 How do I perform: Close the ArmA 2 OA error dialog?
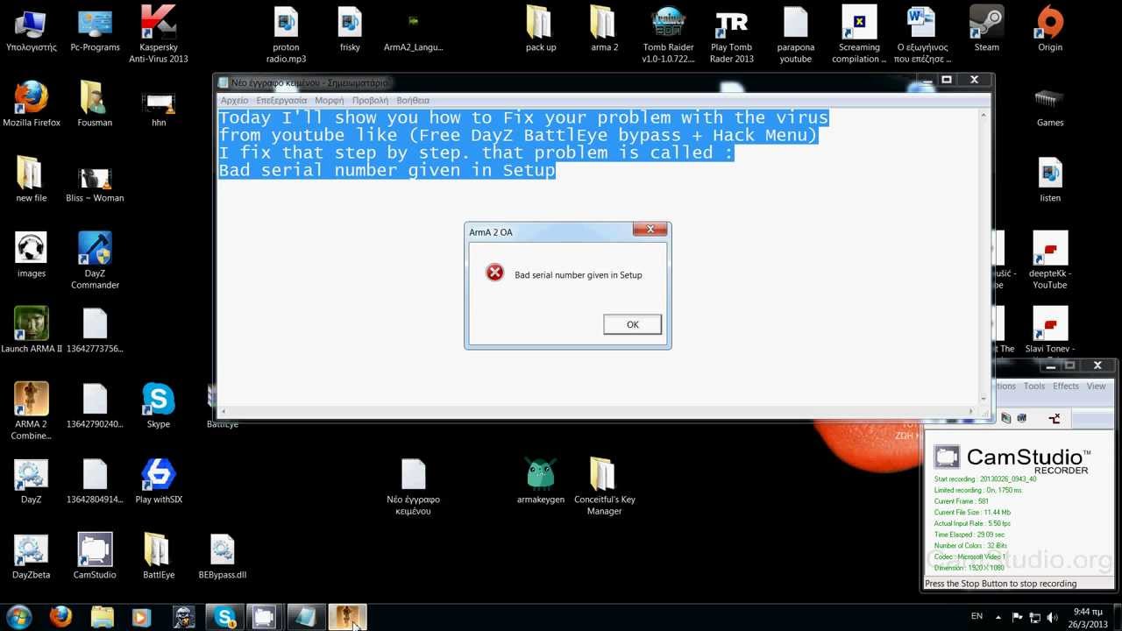coord(650,230)
